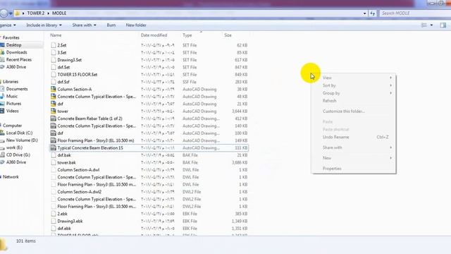The width and height of the screenshot is (451, 254).
Task: Select the tower AutoCAD Drawing file icon
Action: pyautogui.click(x=54, y=111)
